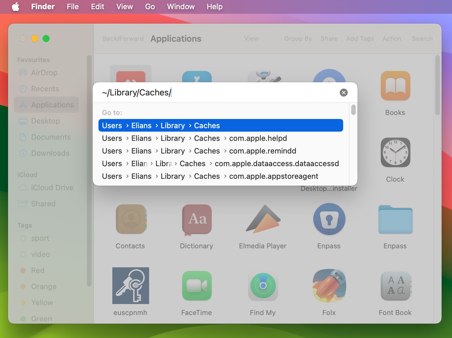
Task: Open the Apple menu
Action: pyautogui.click(x=16, y=7)
